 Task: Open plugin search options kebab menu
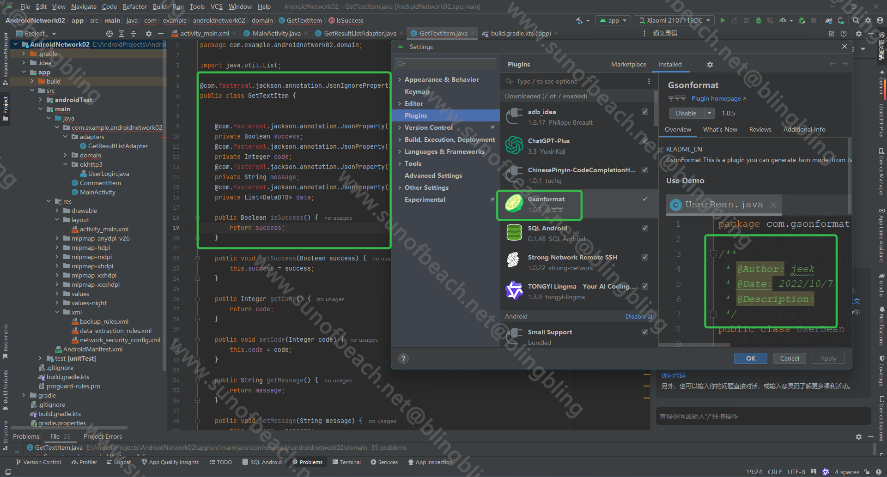click(649, 81)
